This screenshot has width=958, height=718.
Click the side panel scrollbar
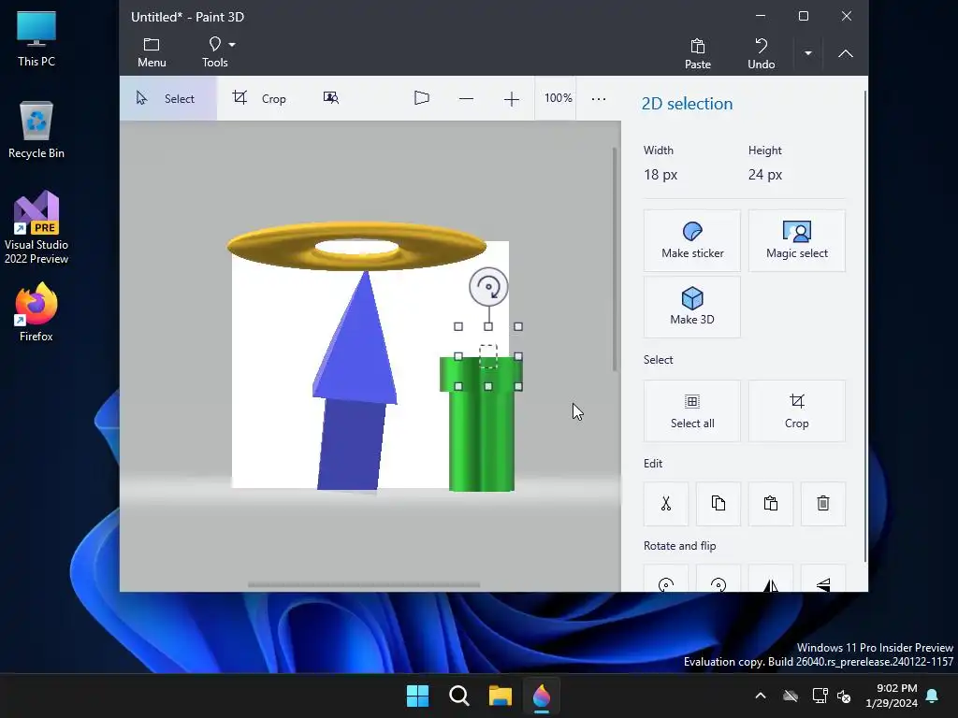[x=864, y=326]
